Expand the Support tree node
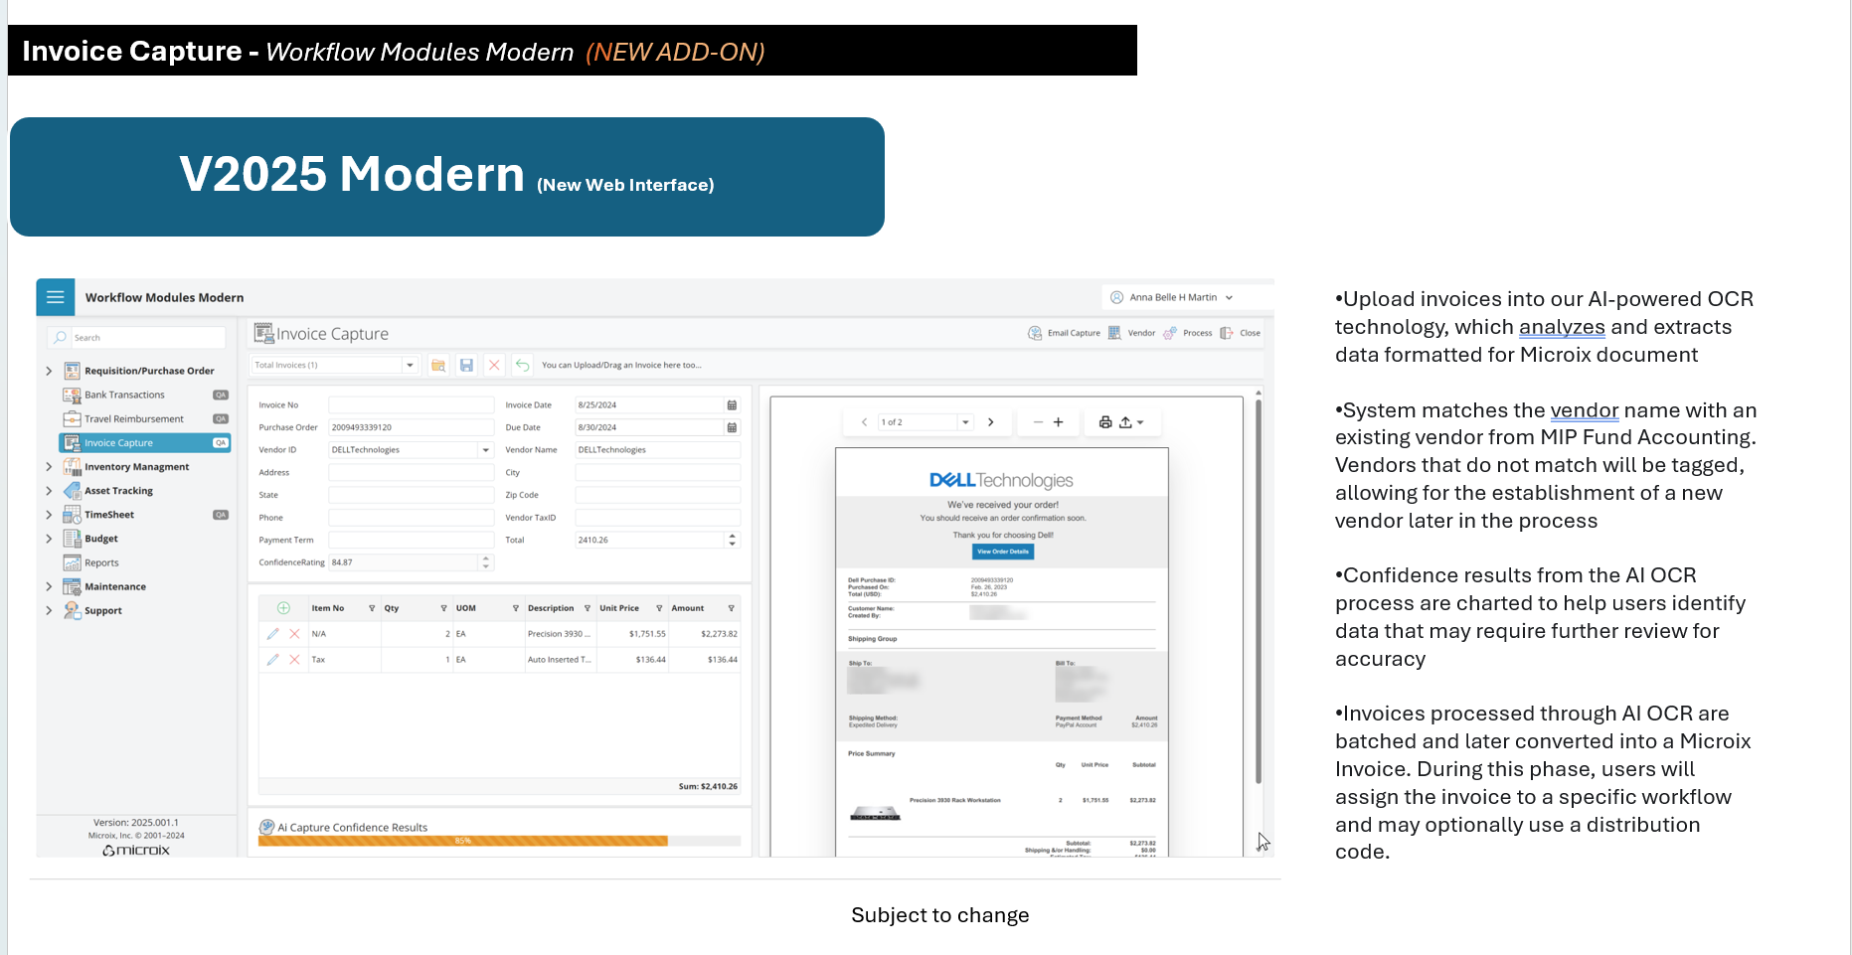Image resolution: width=1852 pixels, height=955 pixels. tap(49, 611)
